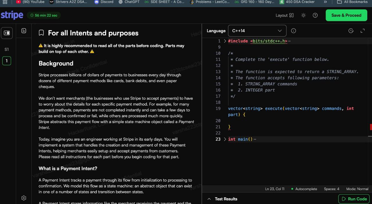Open the problem description document icon
Viewport: 372px width, 204px height.
click(24, 31)
